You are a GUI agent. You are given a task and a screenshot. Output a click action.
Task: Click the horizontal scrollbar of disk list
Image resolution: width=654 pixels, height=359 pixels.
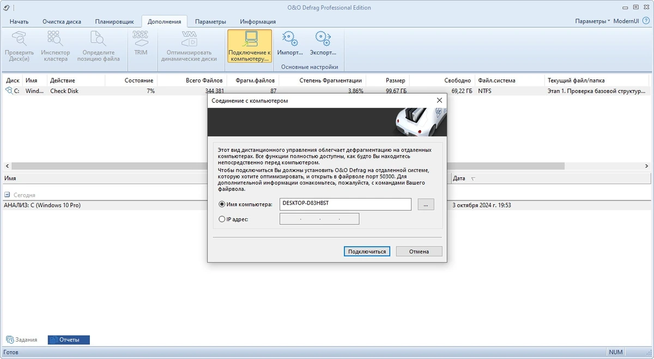click(x=287, y=165)
